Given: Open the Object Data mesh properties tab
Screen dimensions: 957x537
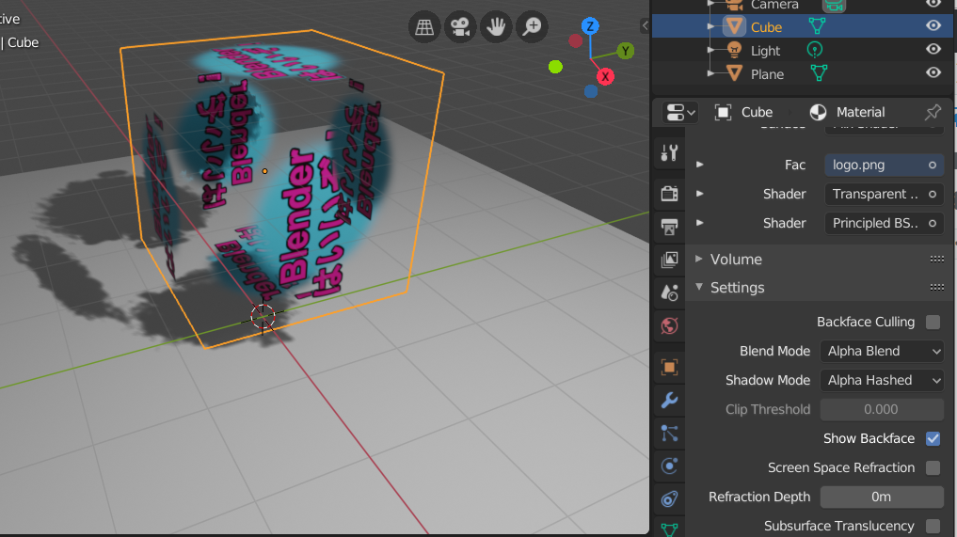Looking at the screenshot, I should 670,529.
